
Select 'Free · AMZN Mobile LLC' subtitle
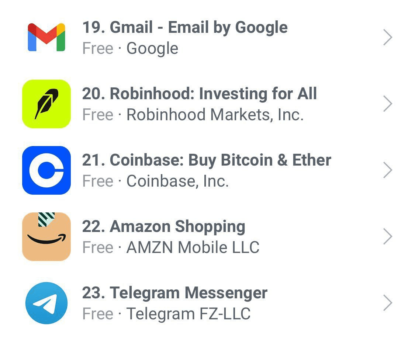(171, 247)
